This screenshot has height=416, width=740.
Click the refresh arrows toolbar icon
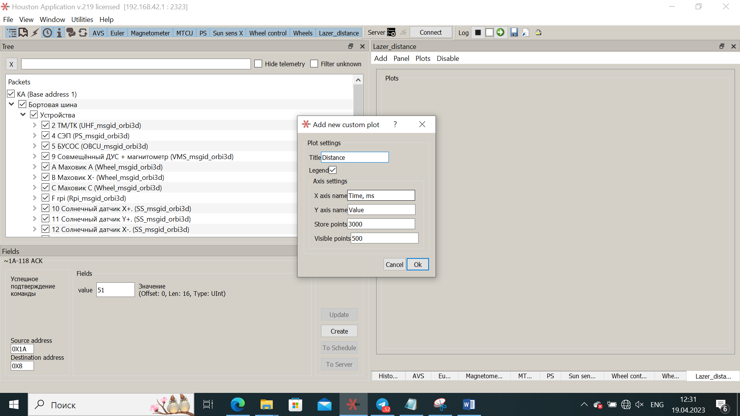(82, 33)
